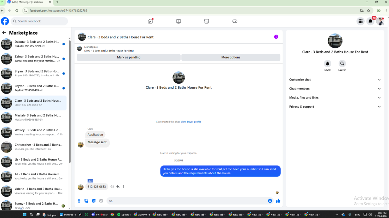Open the Facebook Home icon
Screen dimensions: 389x218
pos(150,21)
